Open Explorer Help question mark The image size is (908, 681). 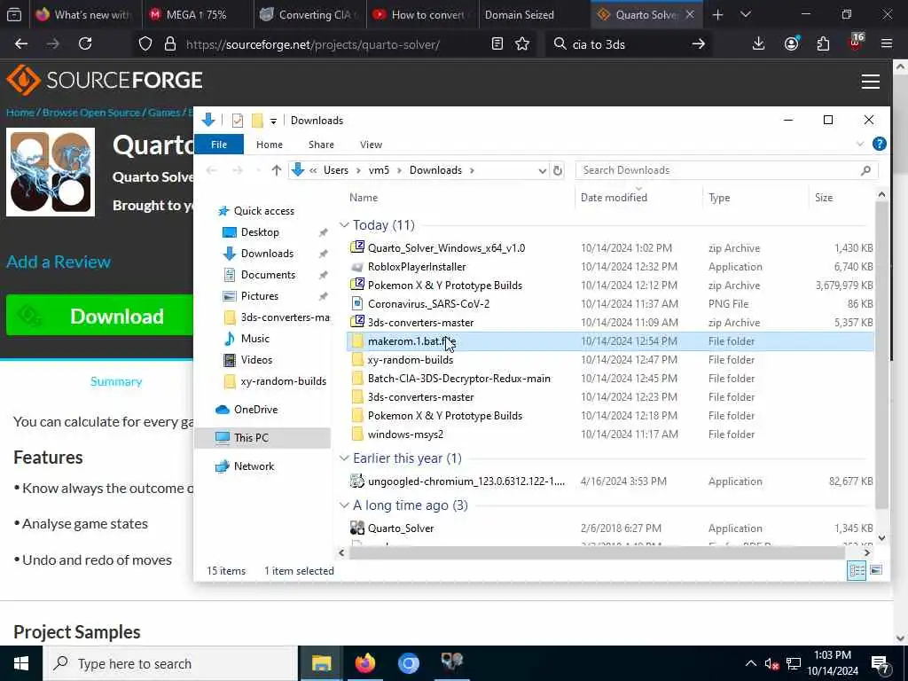[x=879, y=145]
